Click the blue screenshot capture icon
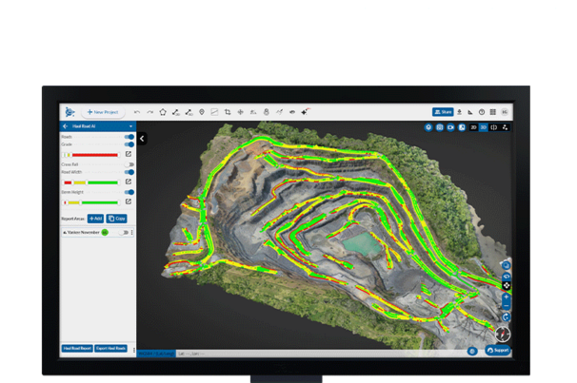 pyautogui.click(x=439, y=127)
